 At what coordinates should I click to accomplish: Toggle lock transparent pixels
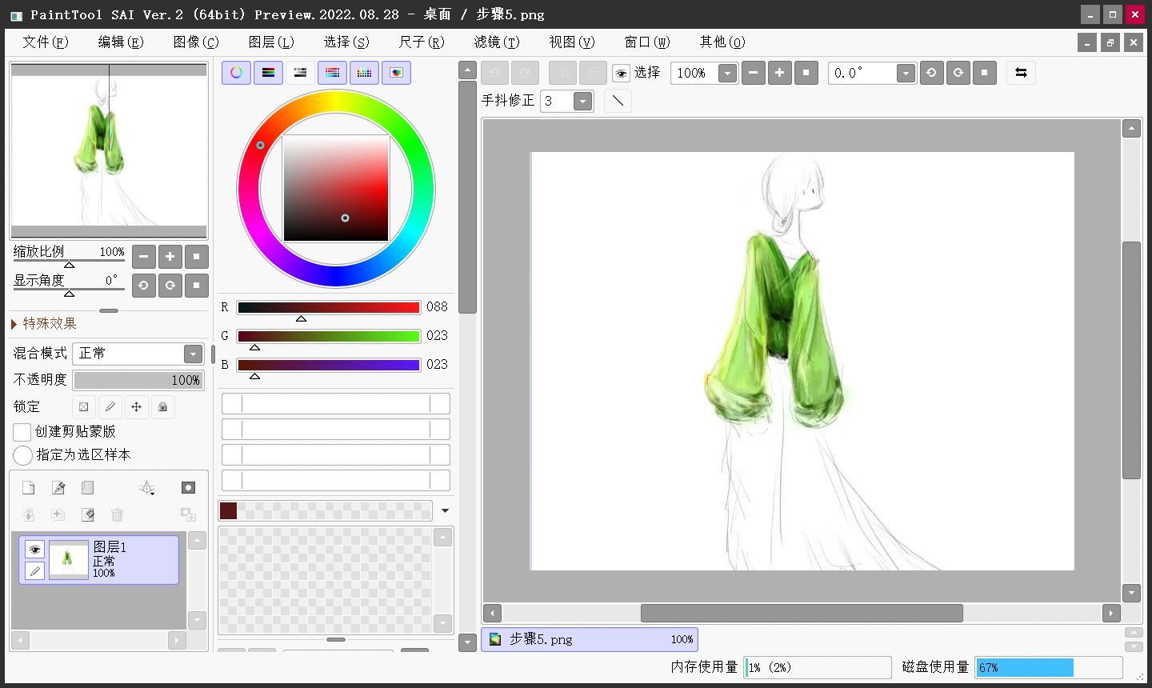(84, 407)
